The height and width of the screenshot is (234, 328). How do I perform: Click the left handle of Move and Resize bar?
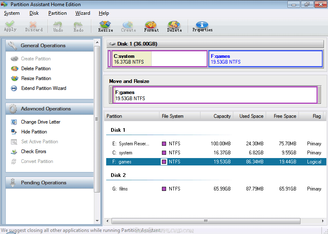(111, 95)
